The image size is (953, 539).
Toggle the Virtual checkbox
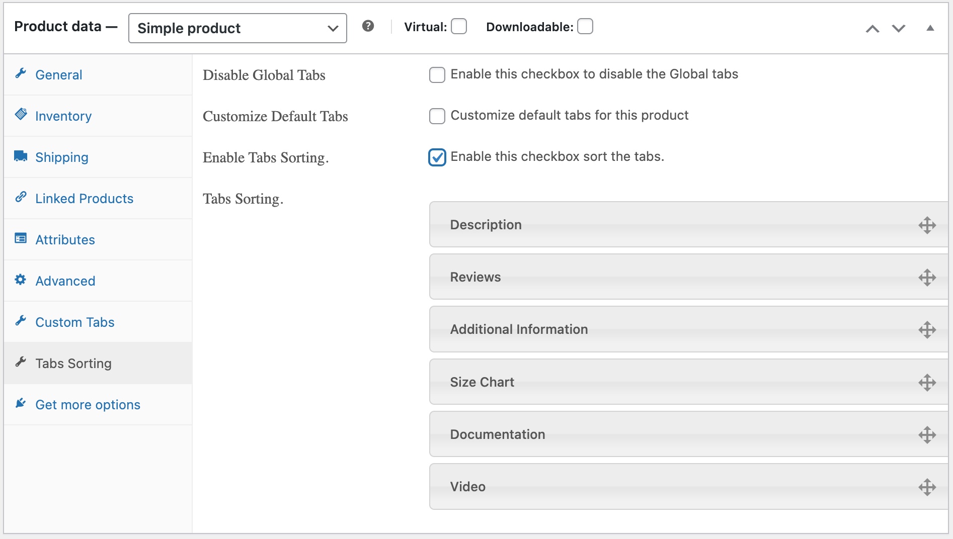click(458, 27)
